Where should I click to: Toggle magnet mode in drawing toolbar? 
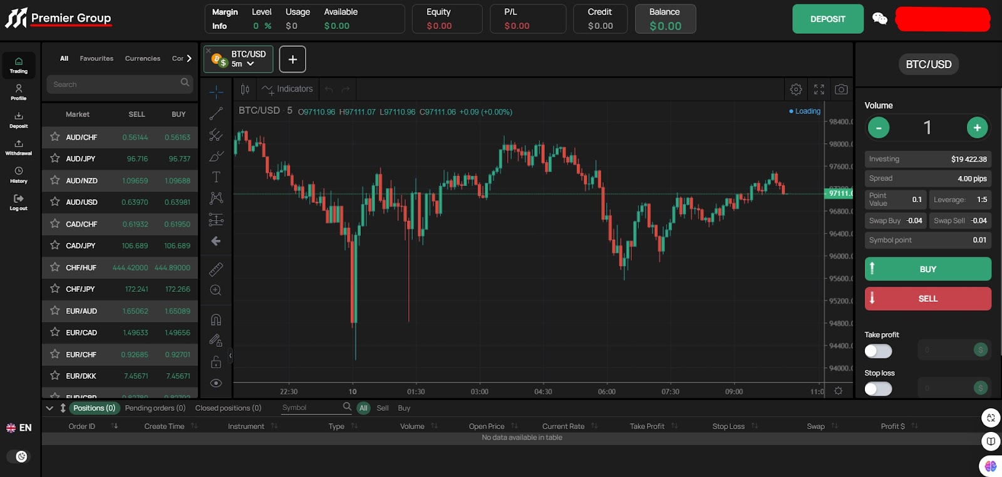216,320
